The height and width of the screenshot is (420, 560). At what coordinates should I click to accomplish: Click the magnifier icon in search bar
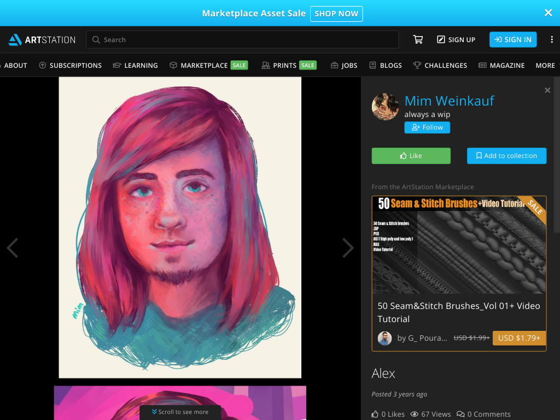[x=96, y=39]
